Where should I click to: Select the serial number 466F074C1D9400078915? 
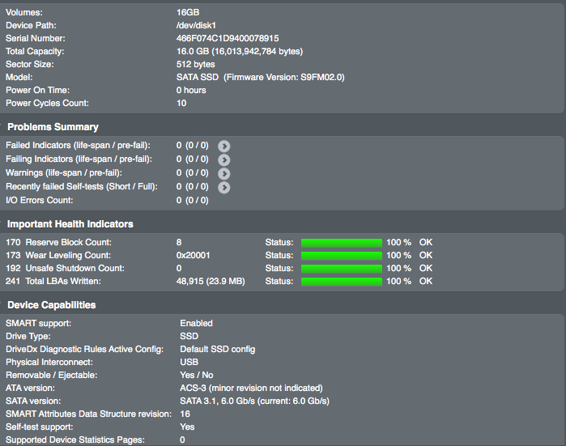(x=228, y=38)
